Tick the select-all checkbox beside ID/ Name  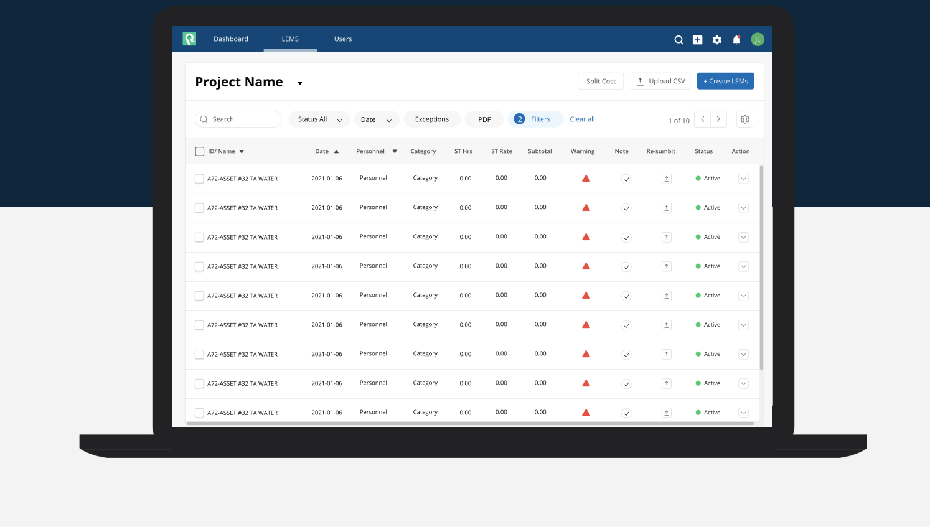[200, 151]
